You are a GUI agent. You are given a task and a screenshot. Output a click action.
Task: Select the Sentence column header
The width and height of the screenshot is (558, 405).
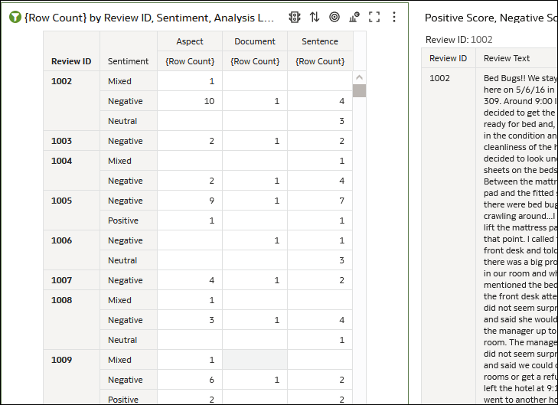click(x=320, y=41)
